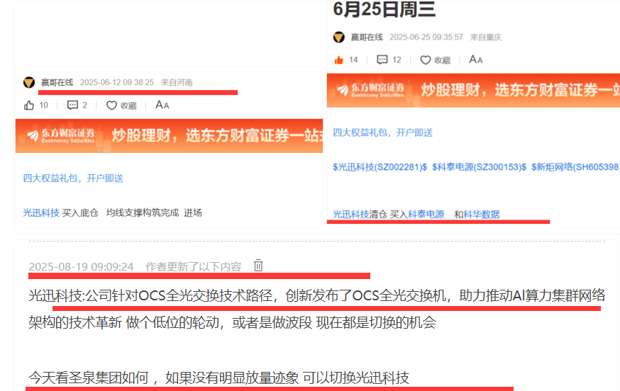Open the $新炬网络(SH605398)$ stock tag
620x391 pixels.
point(576,167)
